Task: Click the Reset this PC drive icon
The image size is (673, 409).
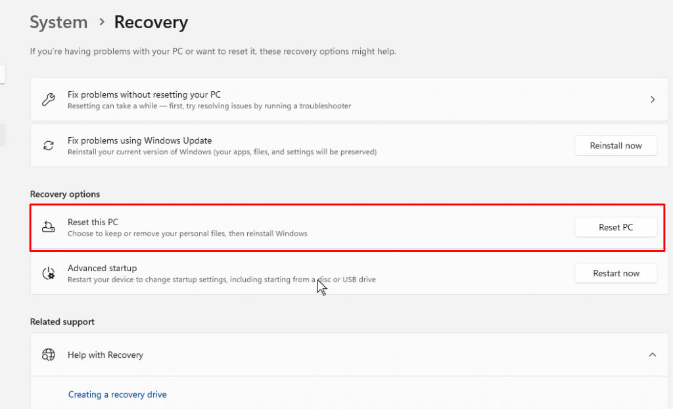Action: pos(48,227)
